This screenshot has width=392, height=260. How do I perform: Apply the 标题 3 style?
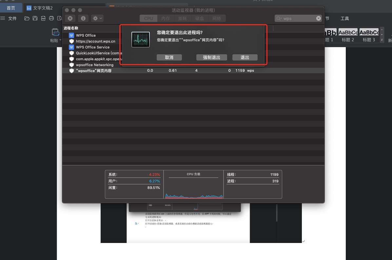pyautogui.click(x=369, y=35)
